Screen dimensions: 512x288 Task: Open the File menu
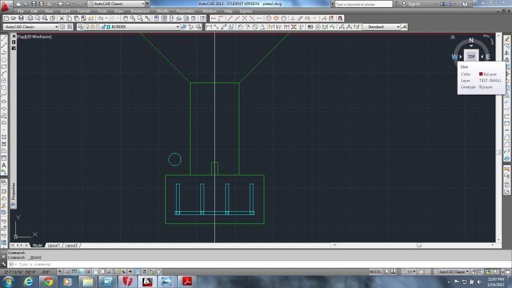tap(20, 11)
